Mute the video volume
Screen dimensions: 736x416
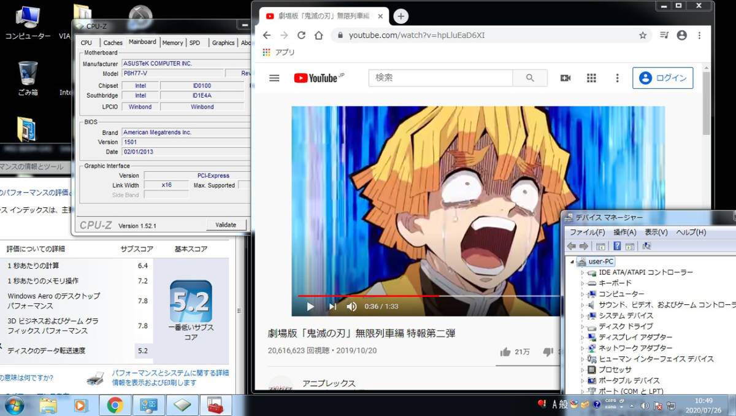351,306
